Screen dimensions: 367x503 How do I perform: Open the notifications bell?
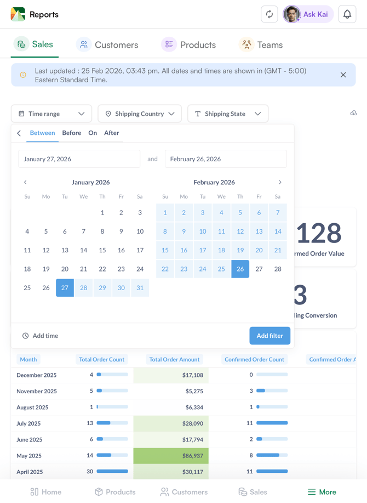tap(347, 14)
